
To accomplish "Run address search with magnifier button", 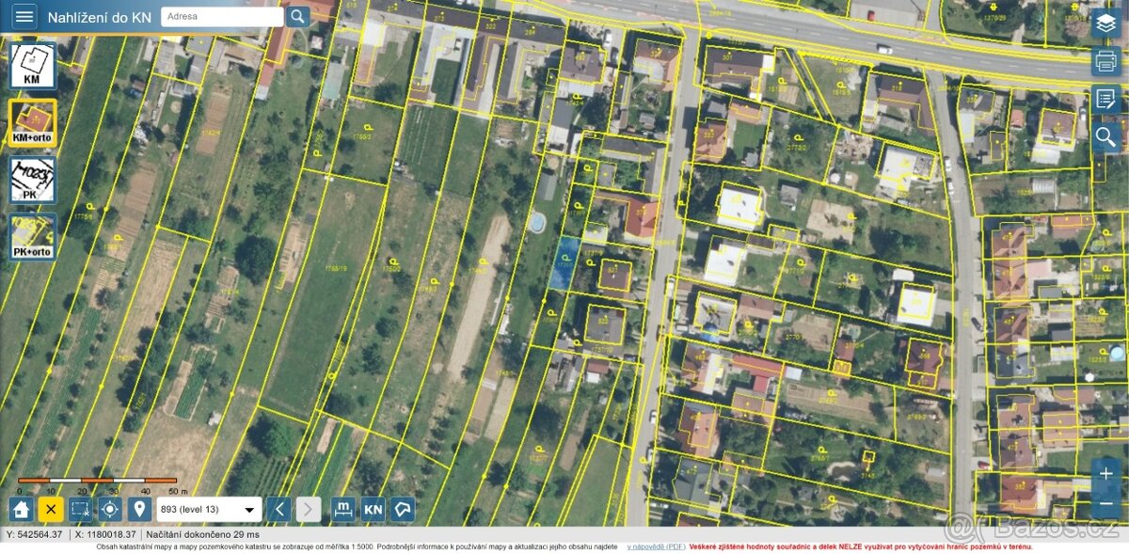I will 298,16.
